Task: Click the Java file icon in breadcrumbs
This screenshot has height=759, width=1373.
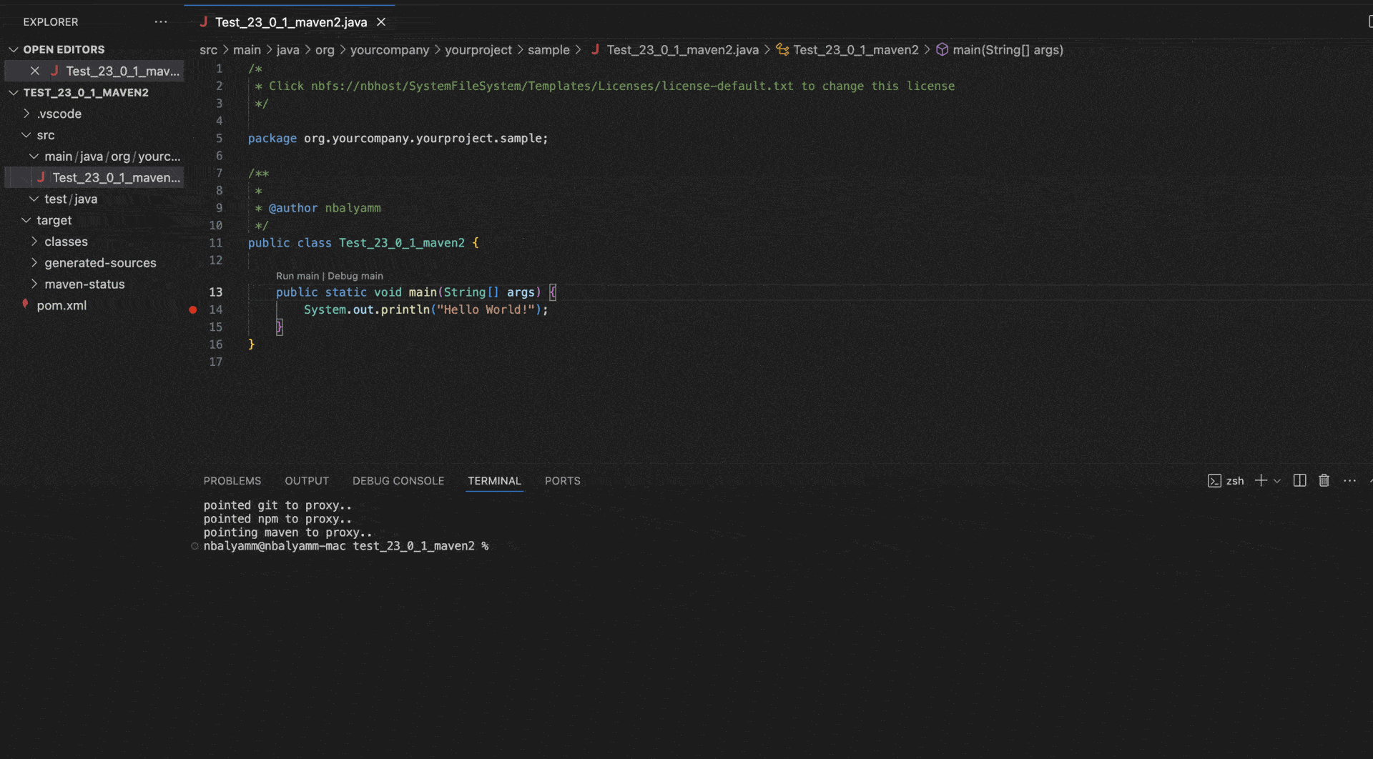Action: (x=595, y=49)
